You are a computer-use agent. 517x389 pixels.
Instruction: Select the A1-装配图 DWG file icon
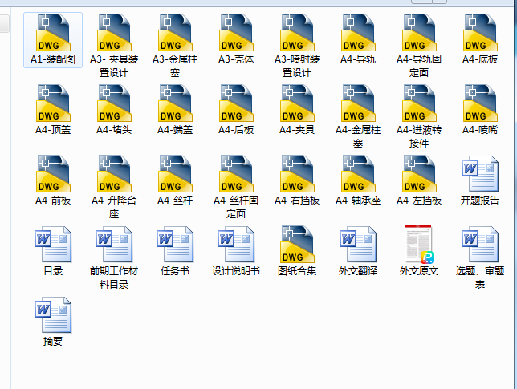53,32
